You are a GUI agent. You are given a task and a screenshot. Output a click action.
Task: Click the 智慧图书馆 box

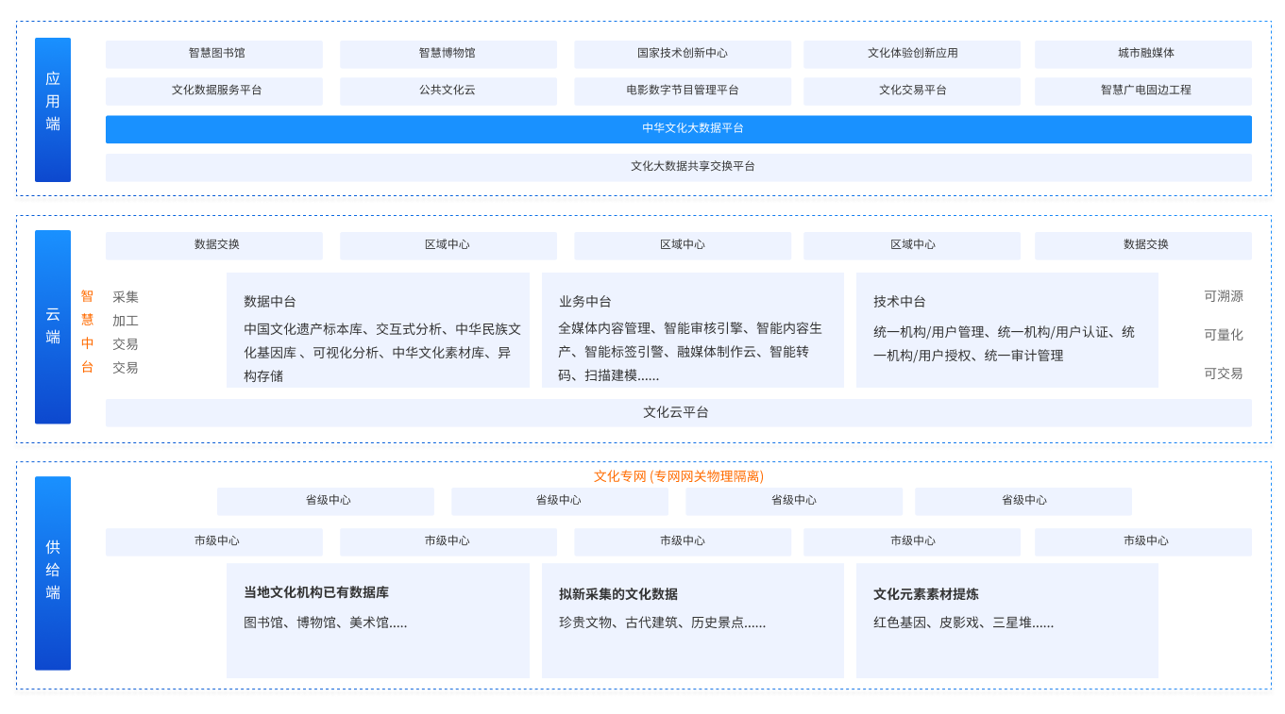tap(214, 54)
